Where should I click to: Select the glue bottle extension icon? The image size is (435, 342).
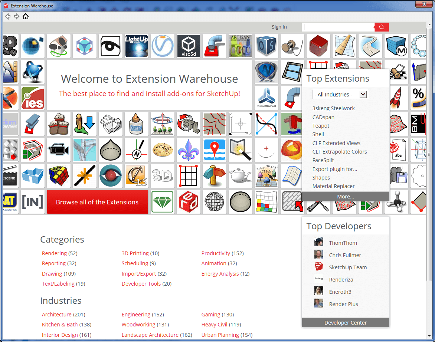[137, 124]
